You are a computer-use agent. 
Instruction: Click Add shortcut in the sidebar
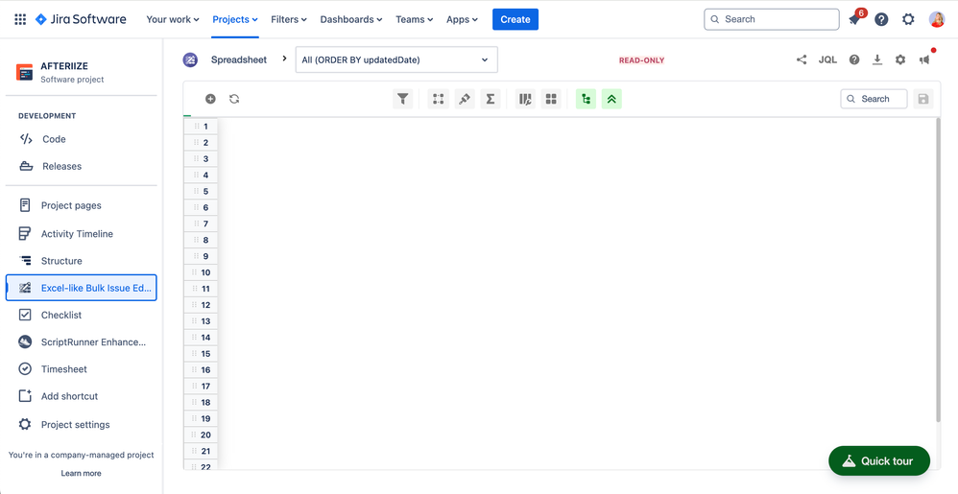point(82,396)
